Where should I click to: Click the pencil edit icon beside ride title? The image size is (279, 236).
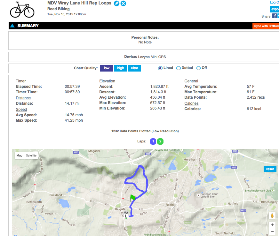pos(117,4)
